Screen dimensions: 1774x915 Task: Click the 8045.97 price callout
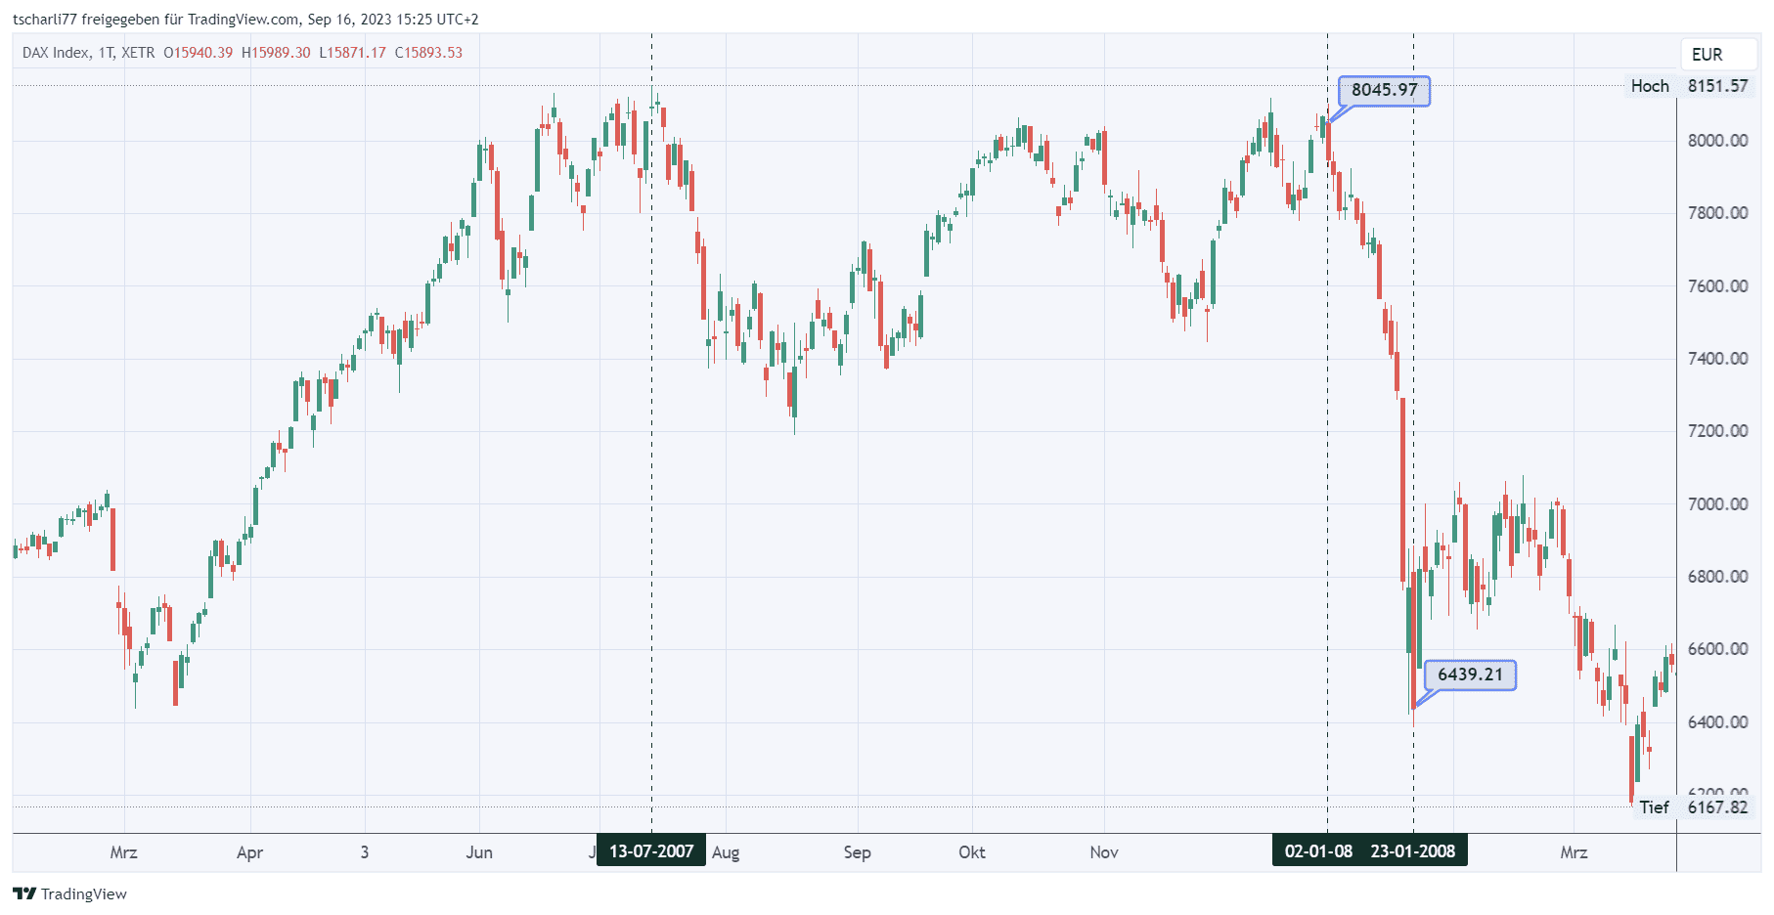[1384, 90]
